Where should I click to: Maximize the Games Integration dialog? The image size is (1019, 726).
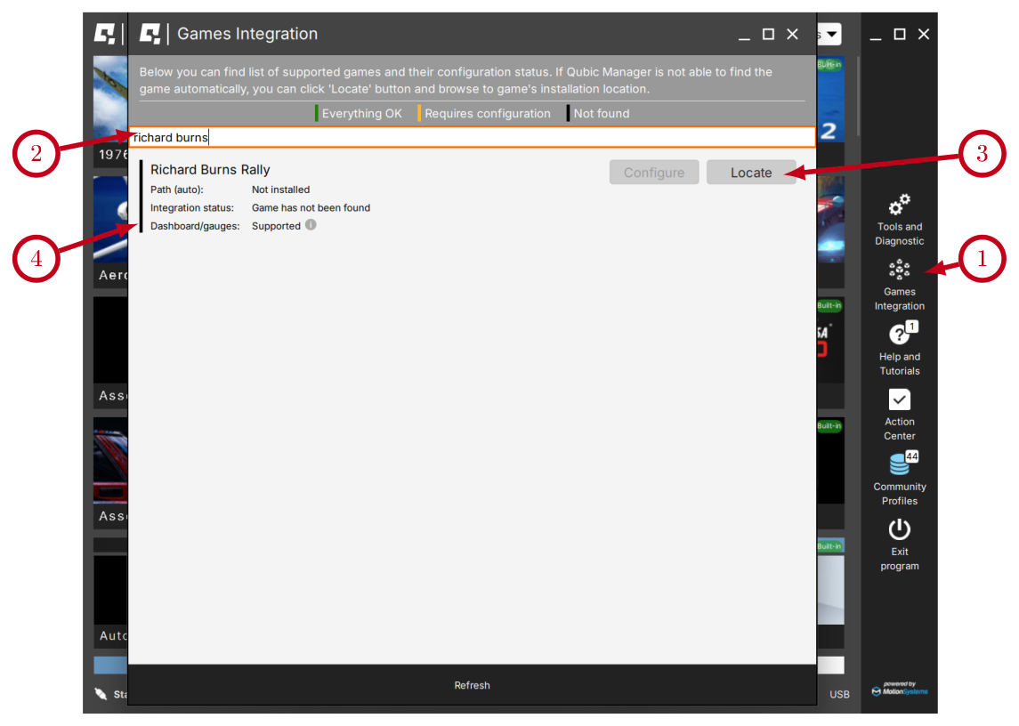click(x=768, y=34)
